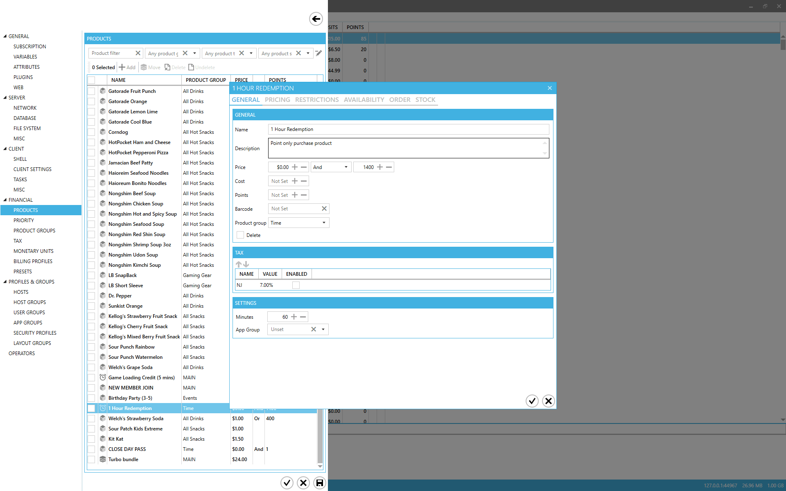Open PRODUCT GROUPS in the sidebar

pyautogui.click(x=34, y=231)
